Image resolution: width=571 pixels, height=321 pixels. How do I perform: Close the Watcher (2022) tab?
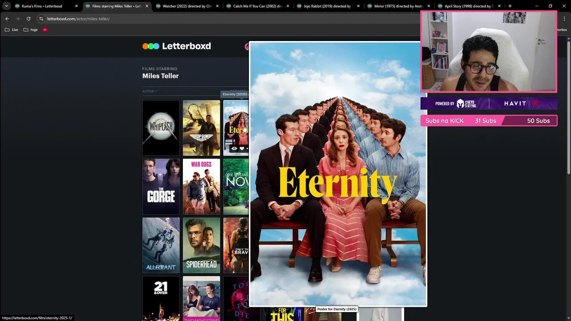[x=217, y=6]
